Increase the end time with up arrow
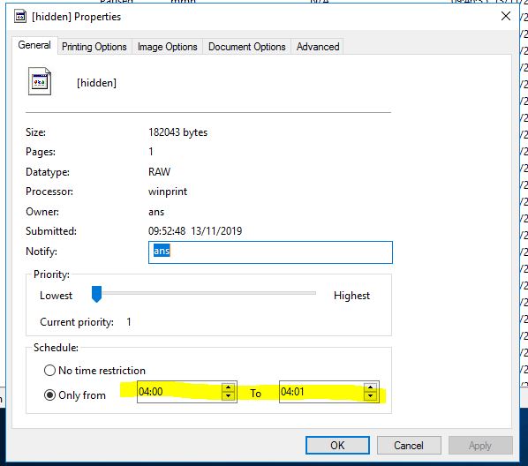The image size is (528, 466). 371,387
